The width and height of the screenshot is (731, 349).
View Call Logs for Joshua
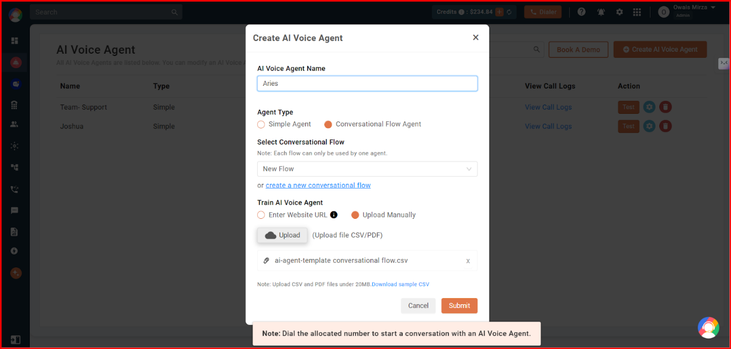point(548,126)
